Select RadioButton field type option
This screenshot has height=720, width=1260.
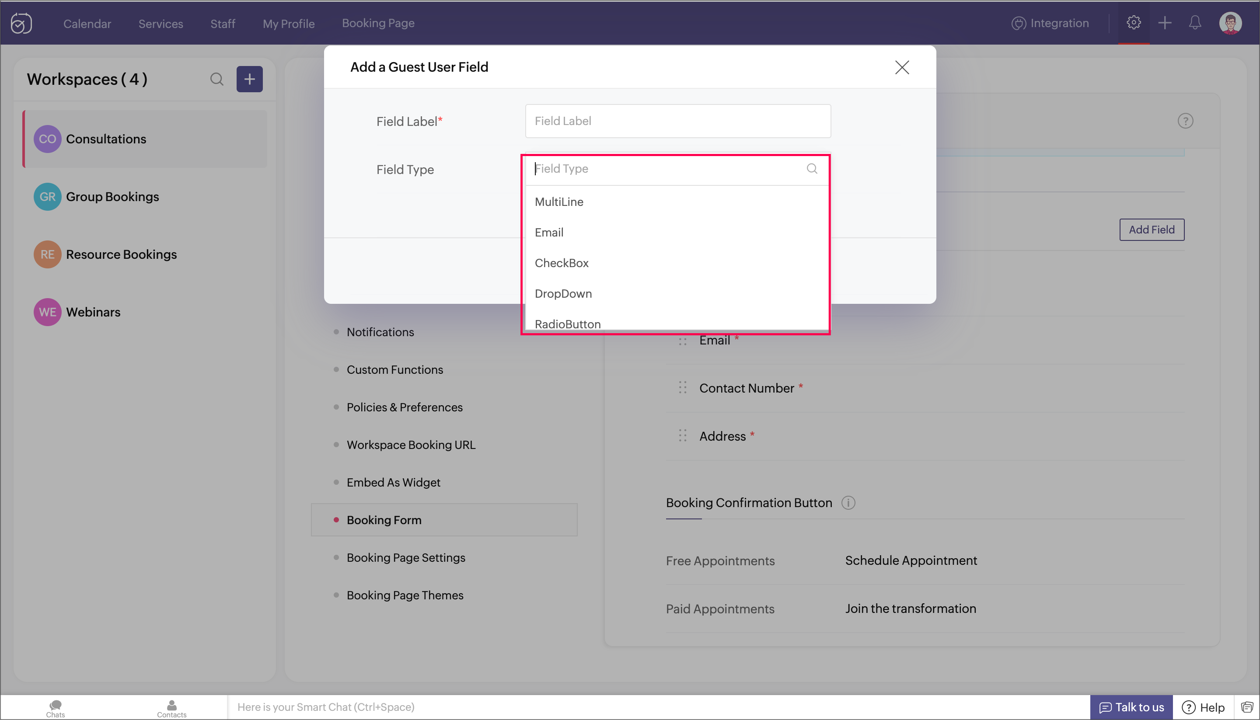[x=567, y=323]
